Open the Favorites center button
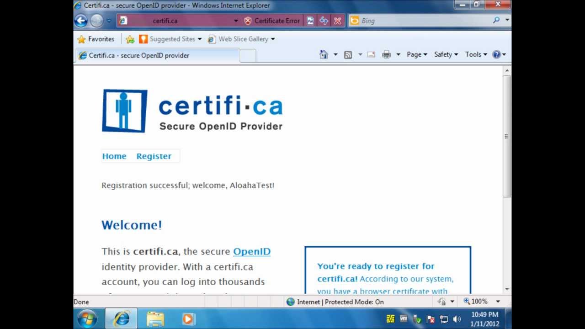The width and height of the screenshot is (585, 329). pyautogui.click(x=96, y=39)
